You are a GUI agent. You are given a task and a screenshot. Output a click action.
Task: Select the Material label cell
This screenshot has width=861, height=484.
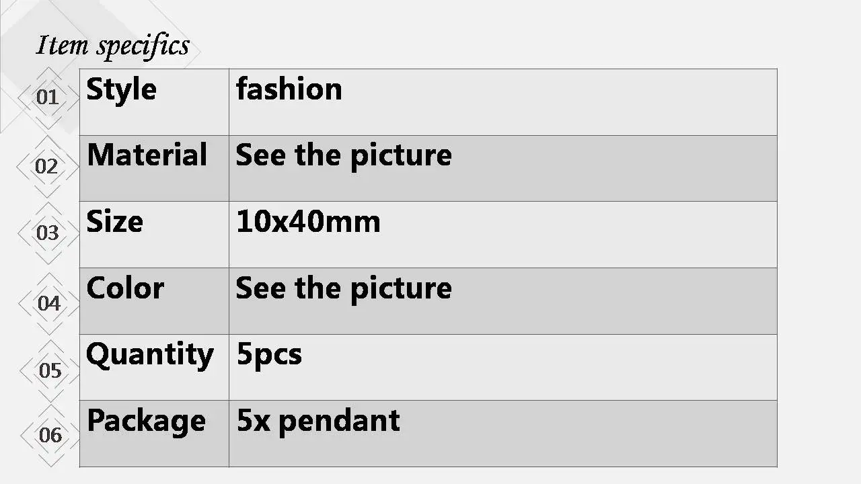[x=154, y=168]
